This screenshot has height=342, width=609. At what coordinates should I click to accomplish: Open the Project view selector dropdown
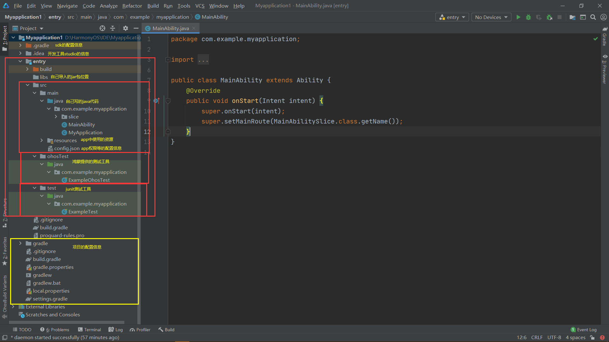28,28
